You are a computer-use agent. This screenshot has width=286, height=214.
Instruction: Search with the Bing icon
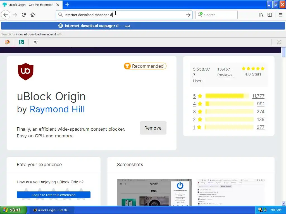tap(21, 42)
